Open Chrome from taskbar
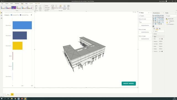The image size is (177, 100). pos(15,99)
